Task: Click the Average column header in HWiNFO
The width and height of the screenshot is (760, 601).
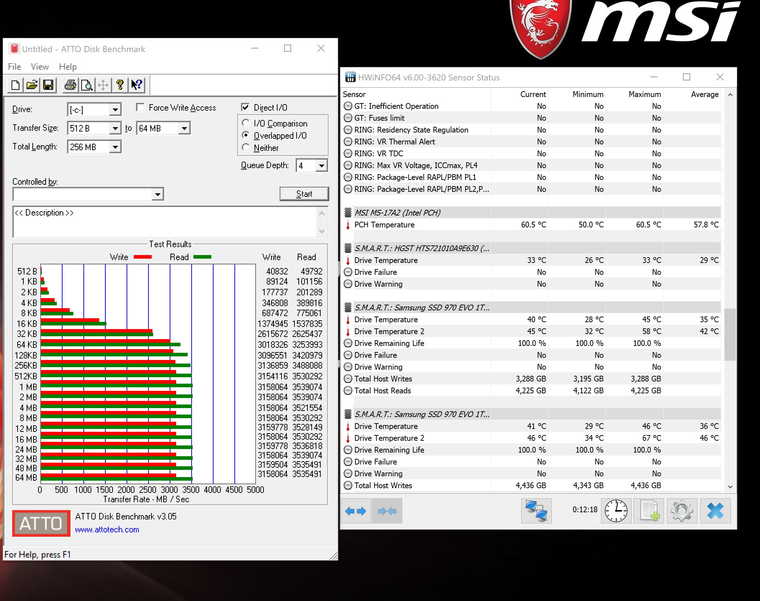Action: tap(692, 94)
